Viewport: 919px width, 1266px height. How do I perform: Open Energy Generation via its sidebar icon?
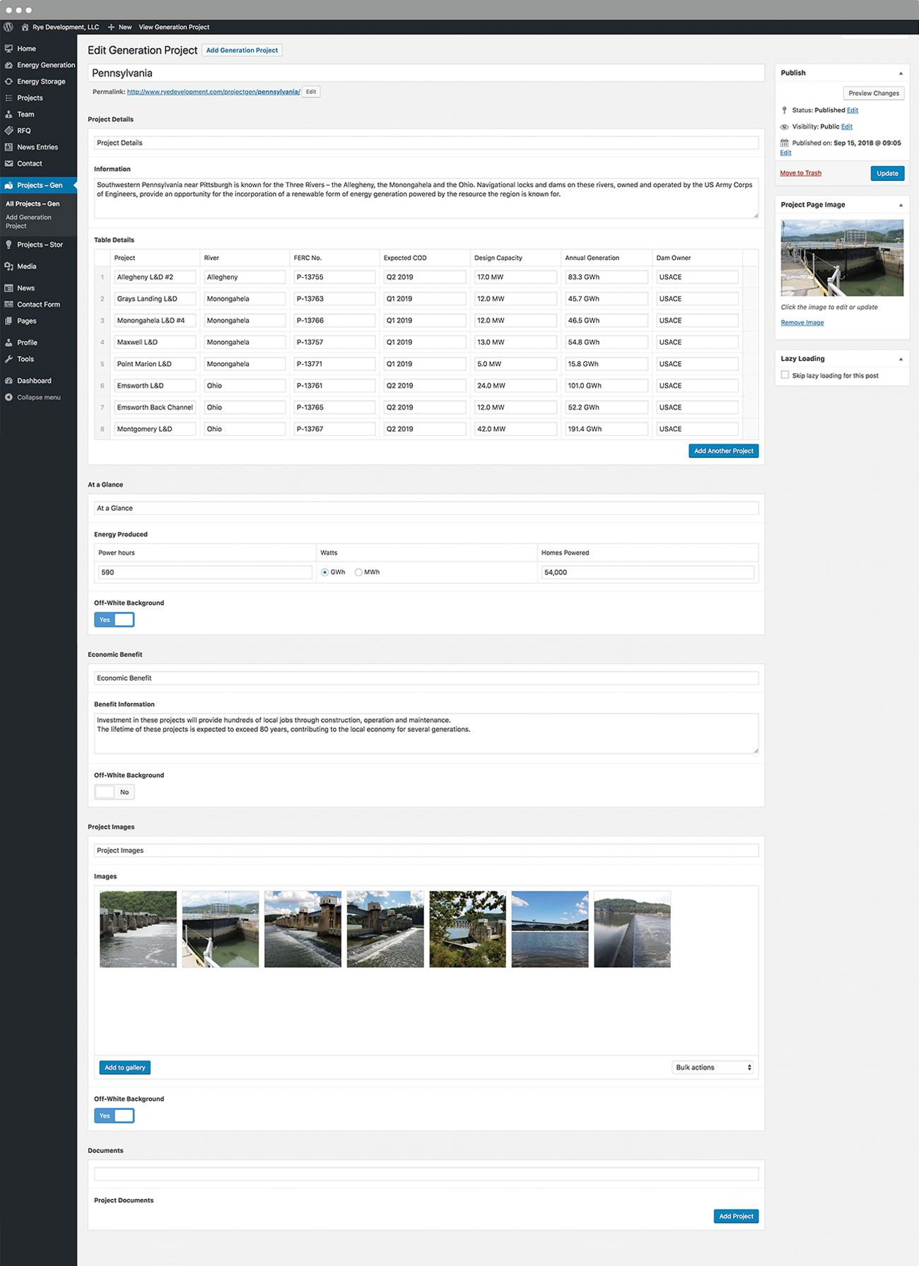(x=8, y=65)
